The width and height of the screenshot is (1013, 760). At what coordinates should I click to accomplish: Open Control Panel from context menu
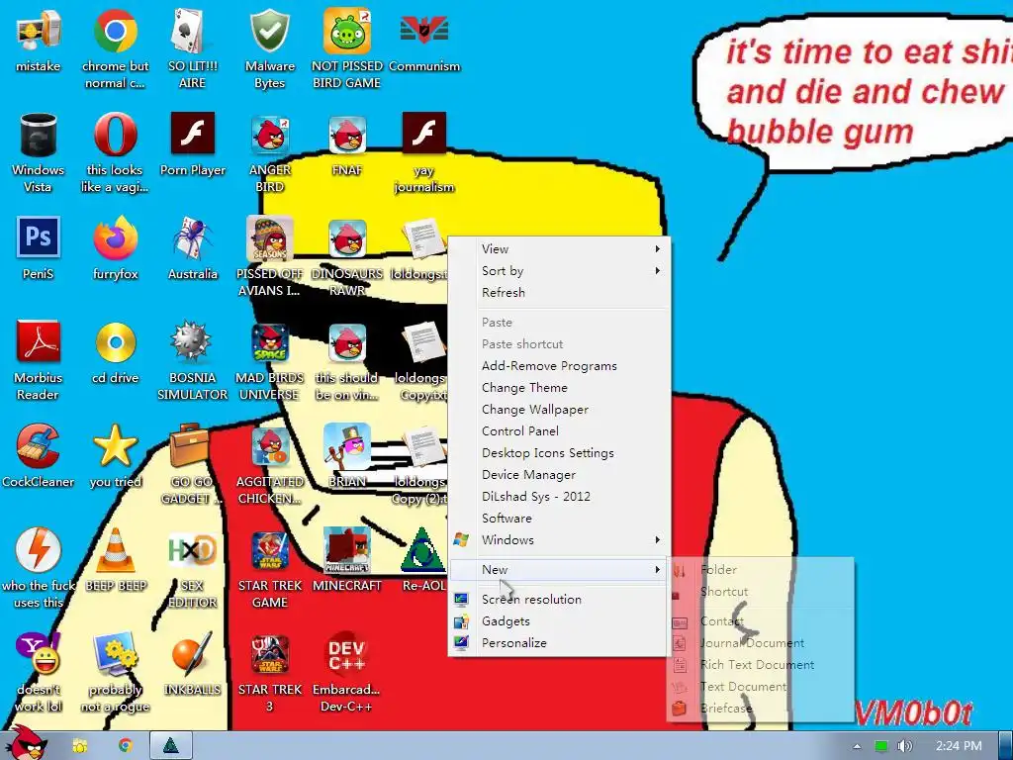(x=559, y=431)
